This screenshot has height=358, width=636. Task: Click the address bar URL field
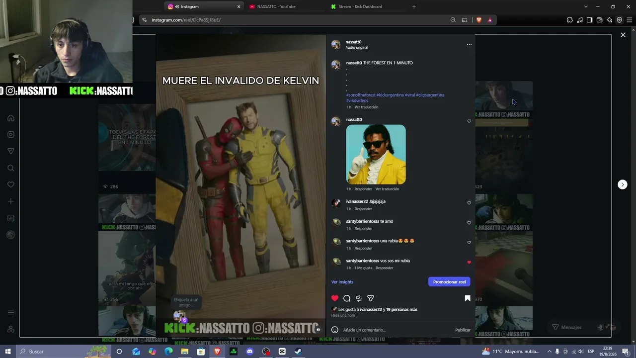(298, 20)
